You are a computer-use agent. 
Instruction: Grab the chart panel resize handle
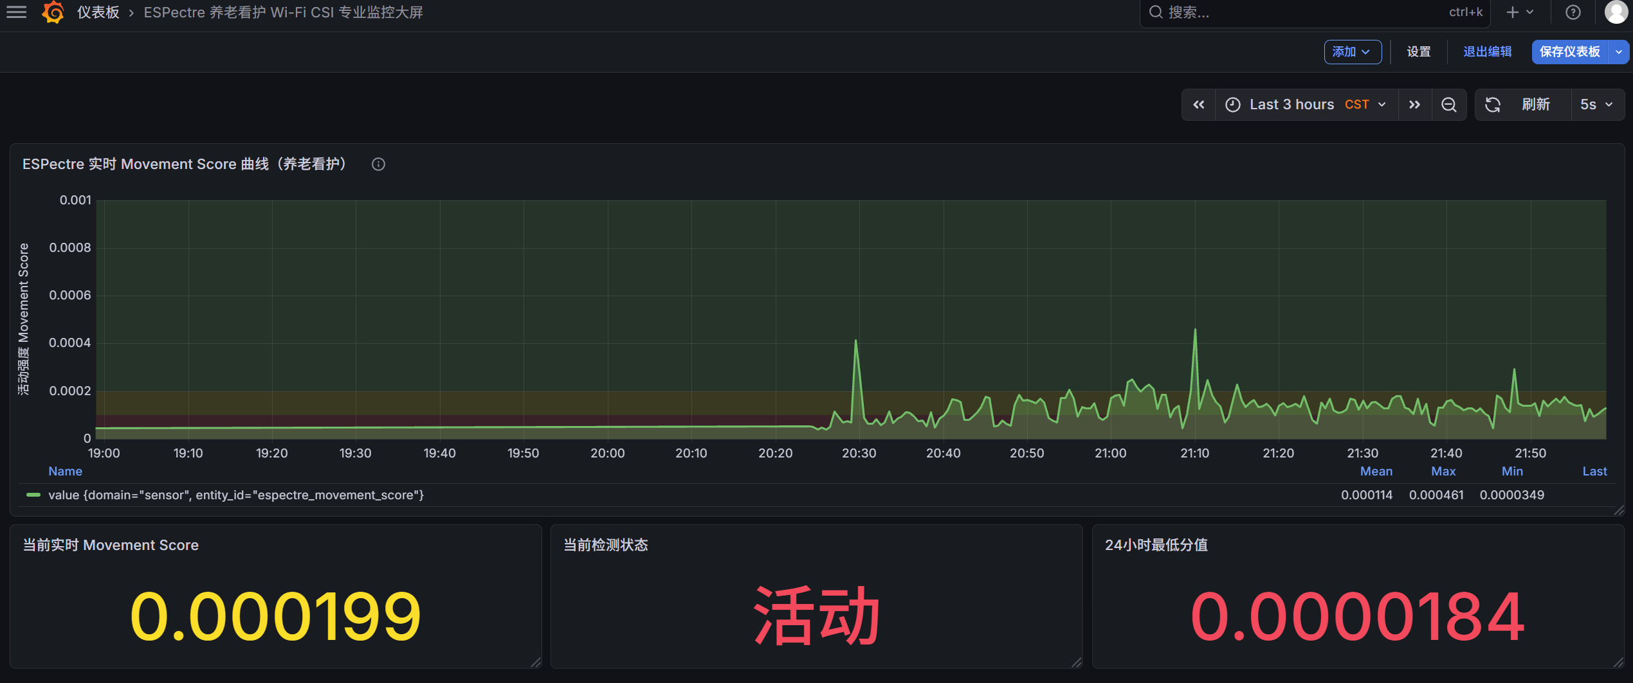click(x=1619, y=510)
